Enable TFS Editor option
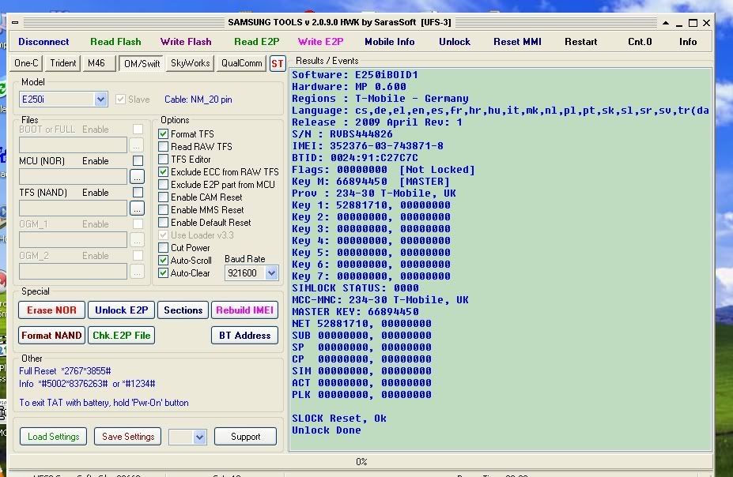This screenshot has width=733, height=477. point(163,160)
